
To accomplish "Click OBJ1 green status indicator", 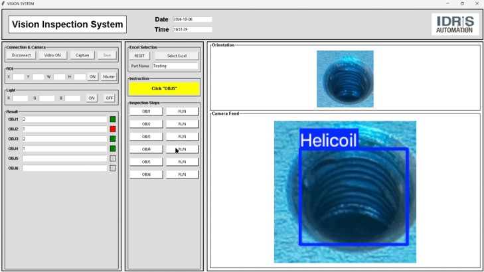I will click(x=113, y=119).
